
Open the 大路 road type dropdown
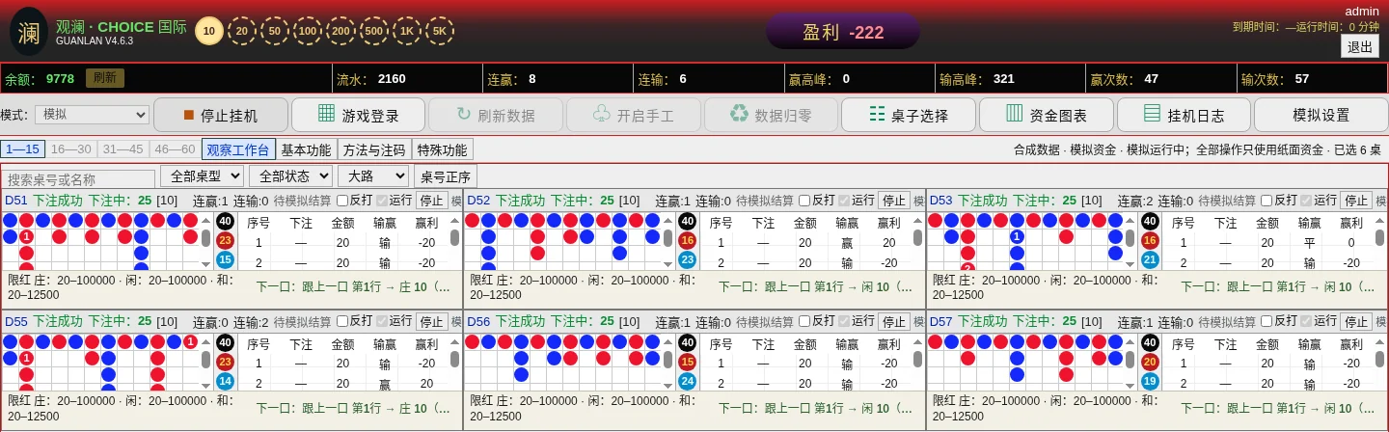[x=373, y=175]
